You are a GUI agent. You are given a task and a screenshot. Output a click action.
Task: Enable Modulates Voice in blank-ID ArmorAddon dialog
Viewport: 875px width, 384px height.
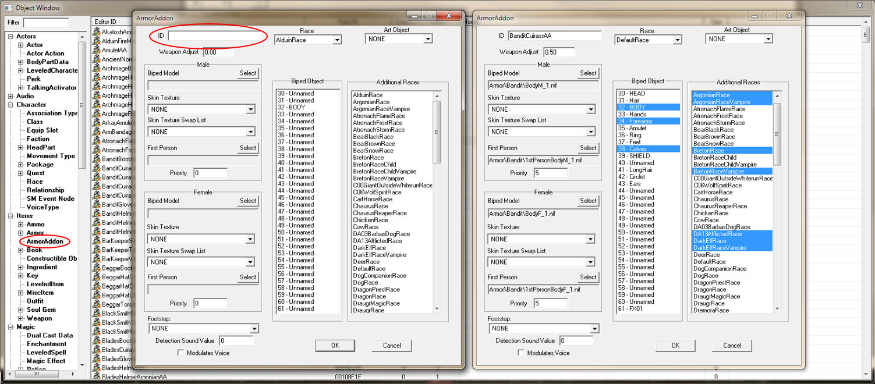(x=180, y=353)
